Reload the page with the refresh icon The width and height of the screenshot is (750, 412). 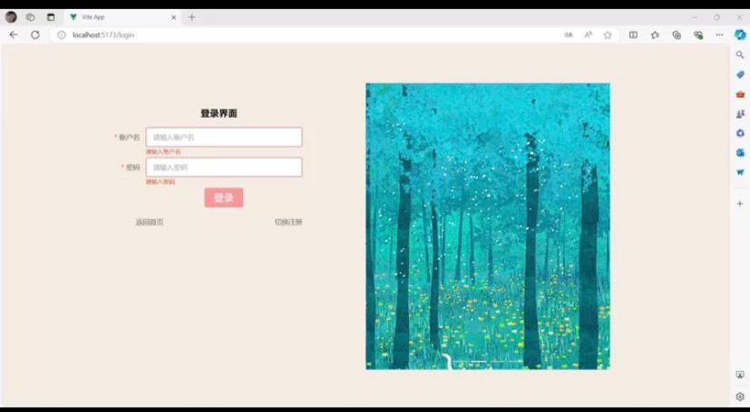[35, 34]
